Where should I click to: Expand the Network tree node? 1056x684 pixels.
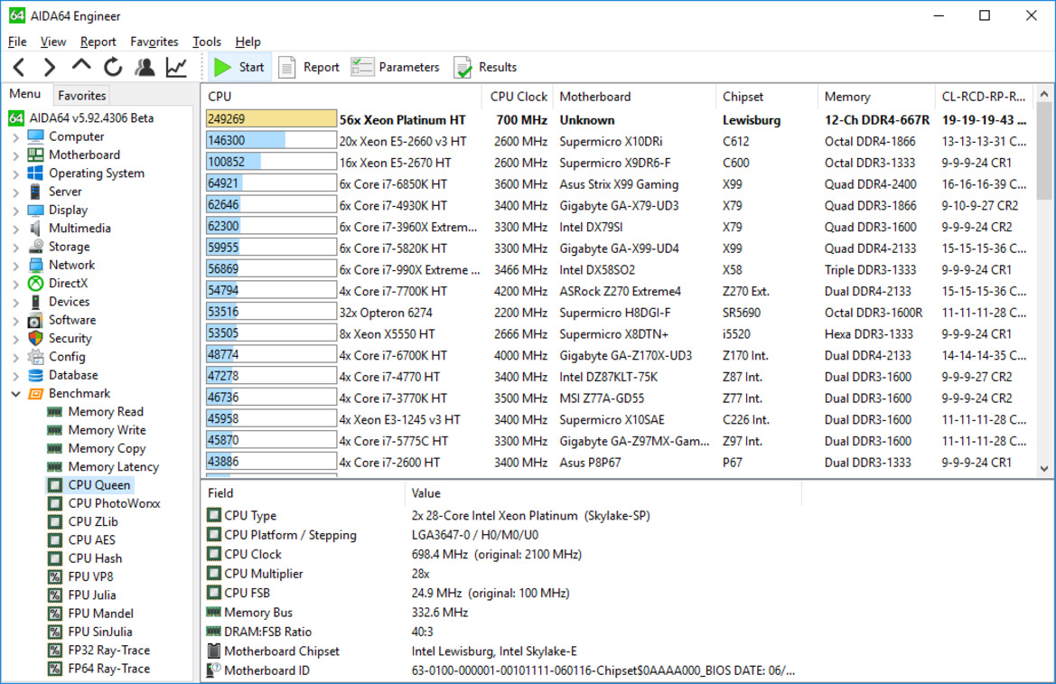(15, 266)
